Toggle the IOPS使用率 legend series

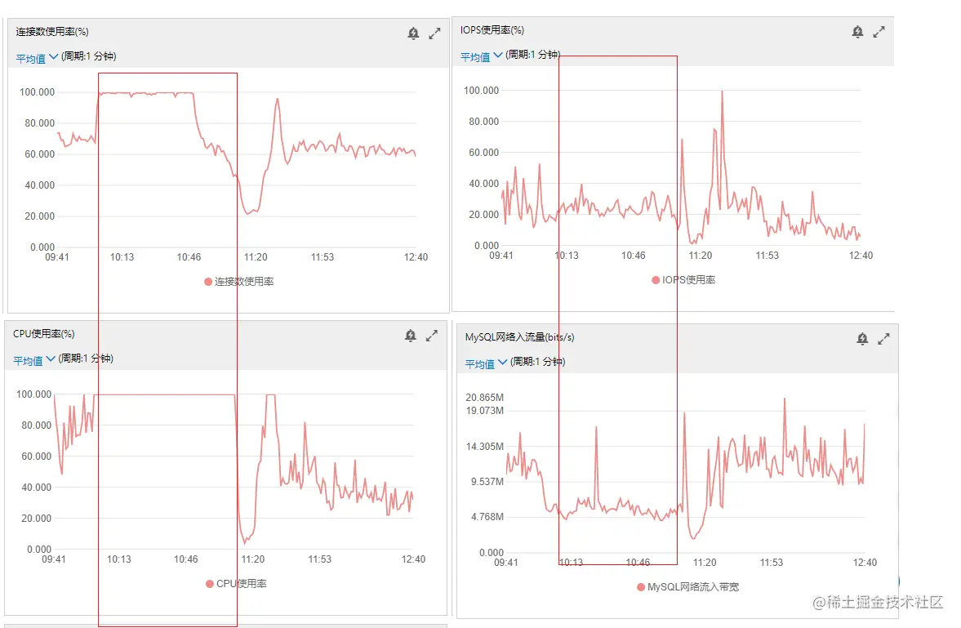(x=683, y=279)
